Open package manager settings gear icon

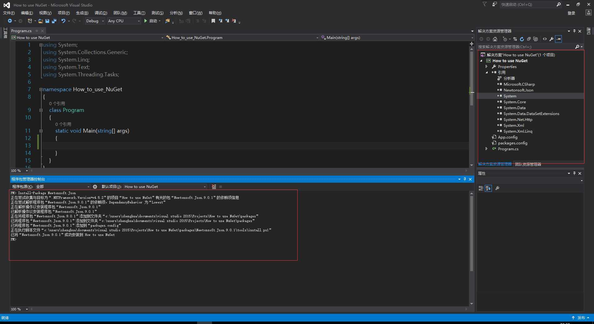pyautogui.click(x=95, y=187)
